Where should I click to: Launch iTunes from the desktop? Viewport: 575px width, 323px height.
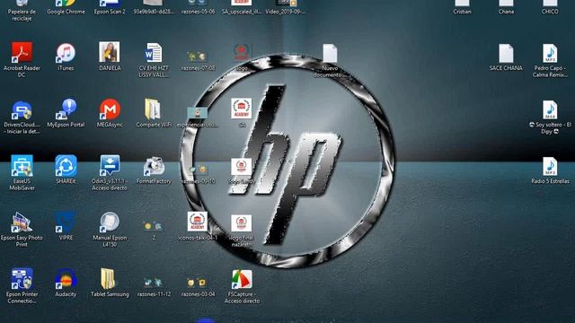click(66, 52)
